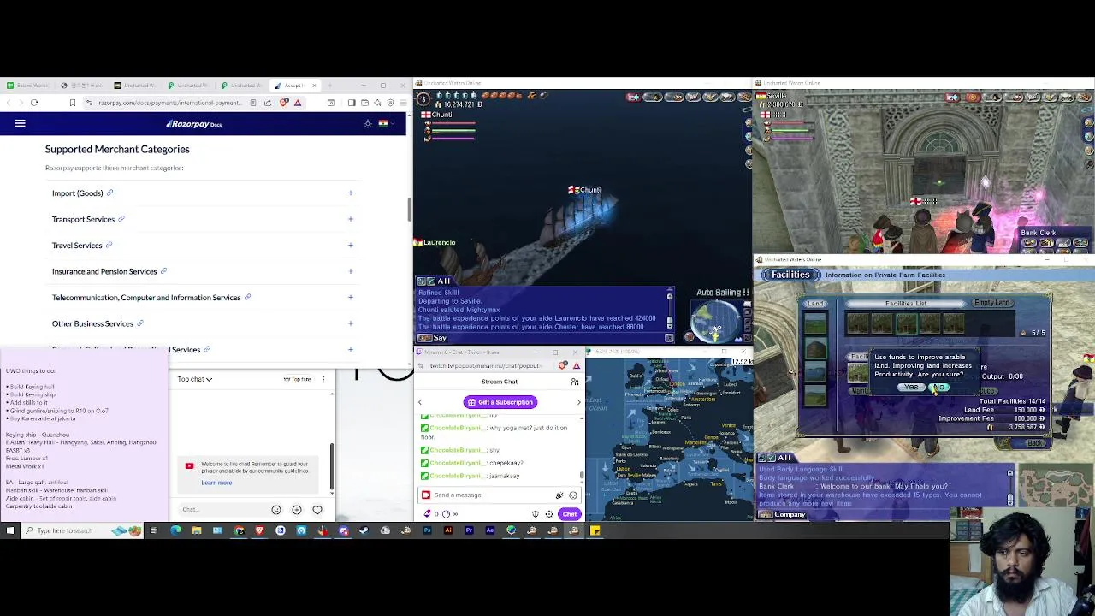Open Top chat dropdown in YouTube chat
Image resolution: width=1095 pixels, height=616 pixels.
coord(195,379)
